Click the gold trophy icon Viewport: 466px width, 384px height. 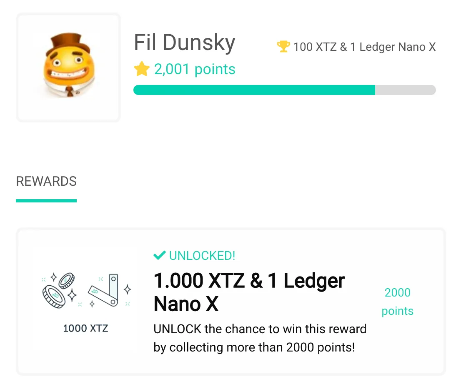283,46
